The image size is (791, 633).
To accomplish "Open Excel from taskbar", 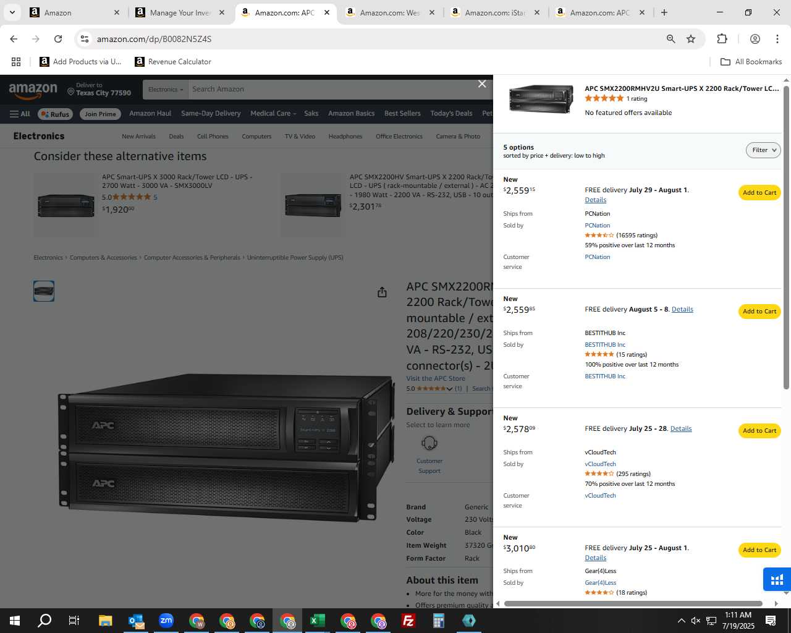I will [x=318, y=621].
